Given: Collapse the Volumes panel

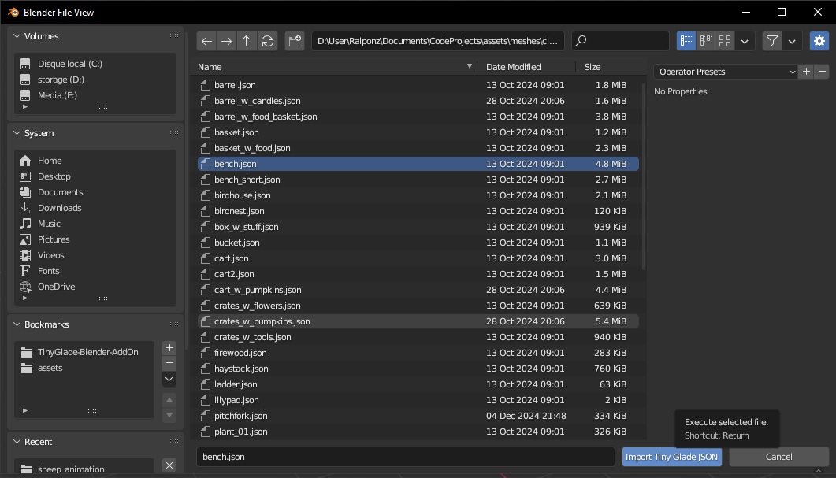Looking at the screenshot, I should [17, 36].
